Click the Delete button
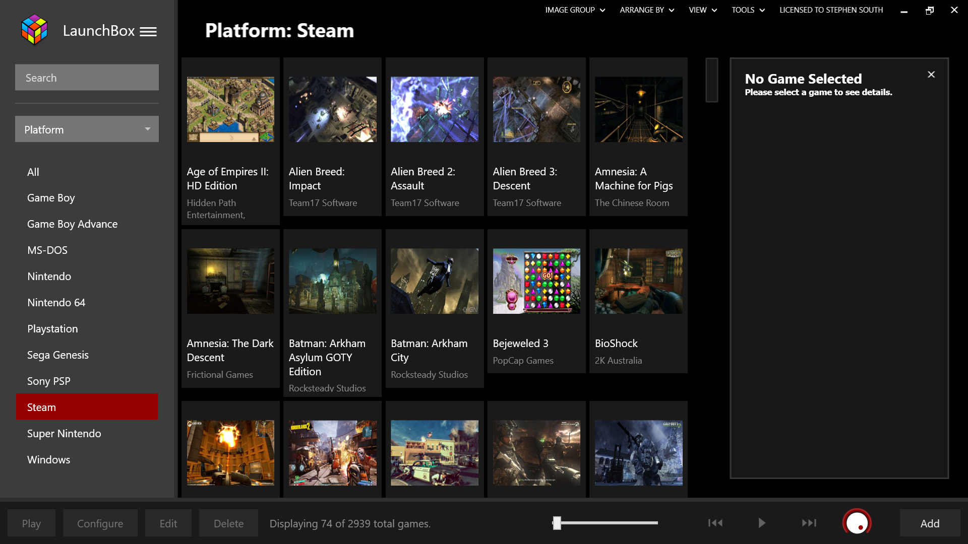 point(228,523)
